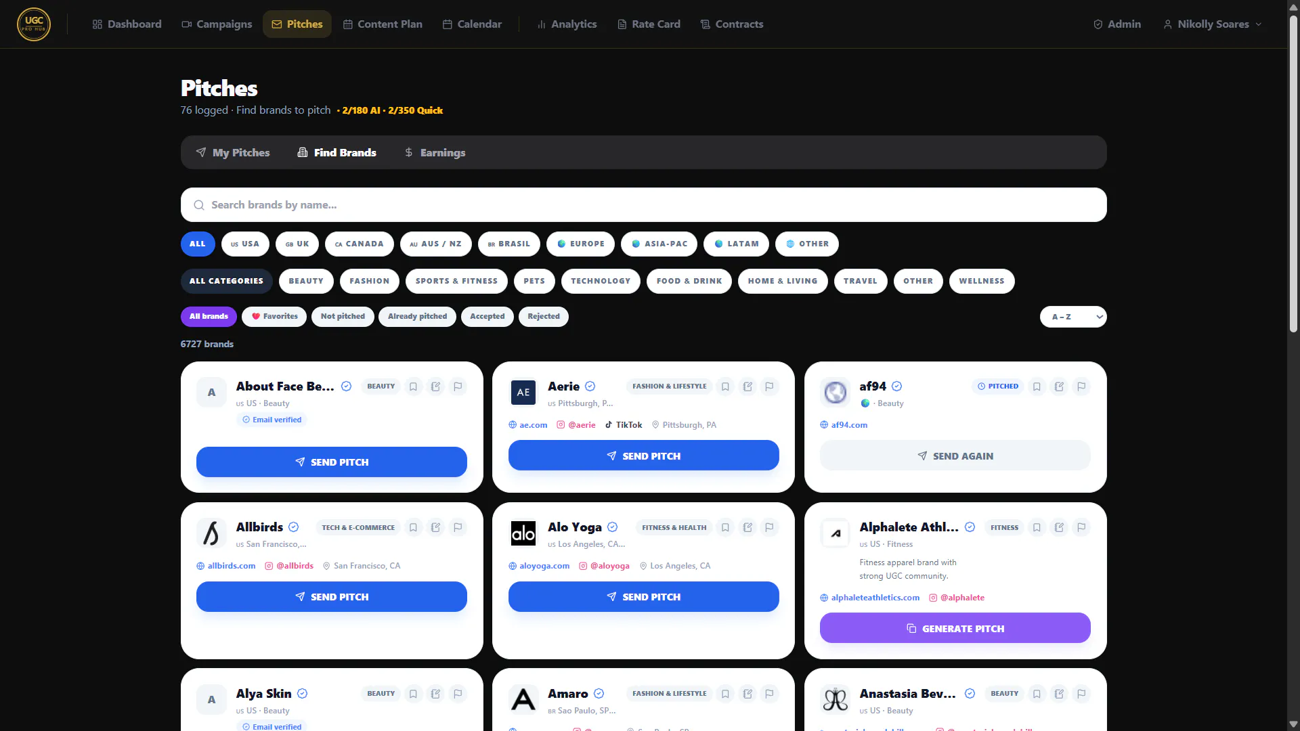The width and height of the screenshot is (1300, 731).
Task: Open the Dashboard nav item
Action: click(127, 24)
